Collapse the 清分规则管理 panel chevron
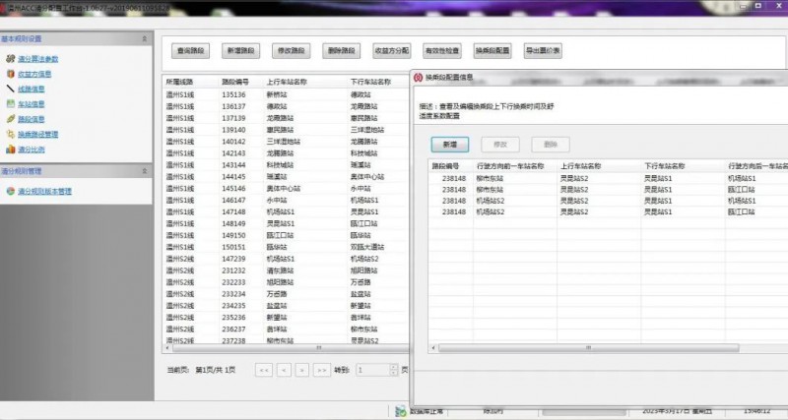Image resolution: width=788 pixels, height=420 pixels. [x=146, y=171]
